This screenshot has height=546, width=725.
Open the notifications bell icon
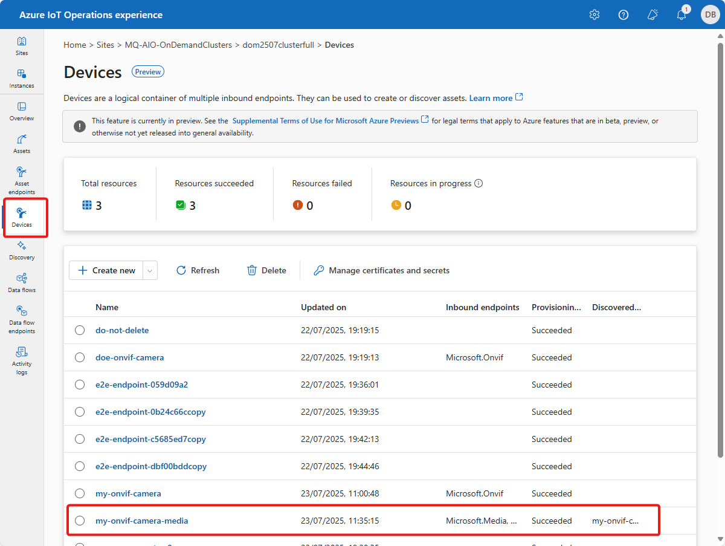click(x=681, y=15)
